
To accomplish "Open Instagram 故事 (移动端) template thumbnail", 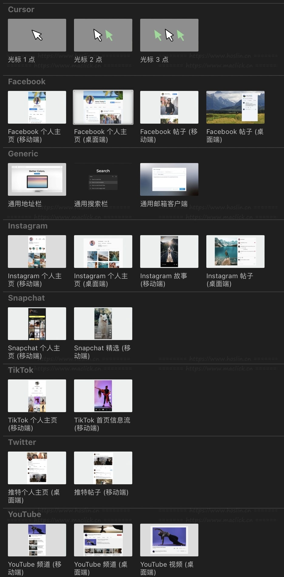I will [x=169, y=252].
